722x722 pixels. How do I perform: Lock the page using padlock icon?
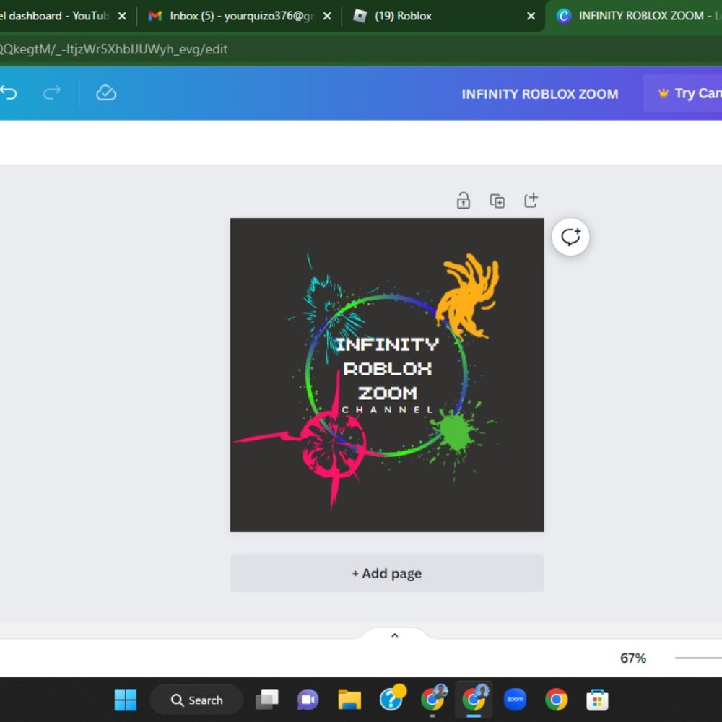(x=464, y=201)
